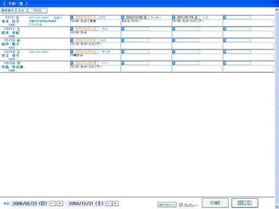Screen dimensions: 279x209
Task: Increase the end date 2050/12/31 with plus
Action: tap(116, 204)
